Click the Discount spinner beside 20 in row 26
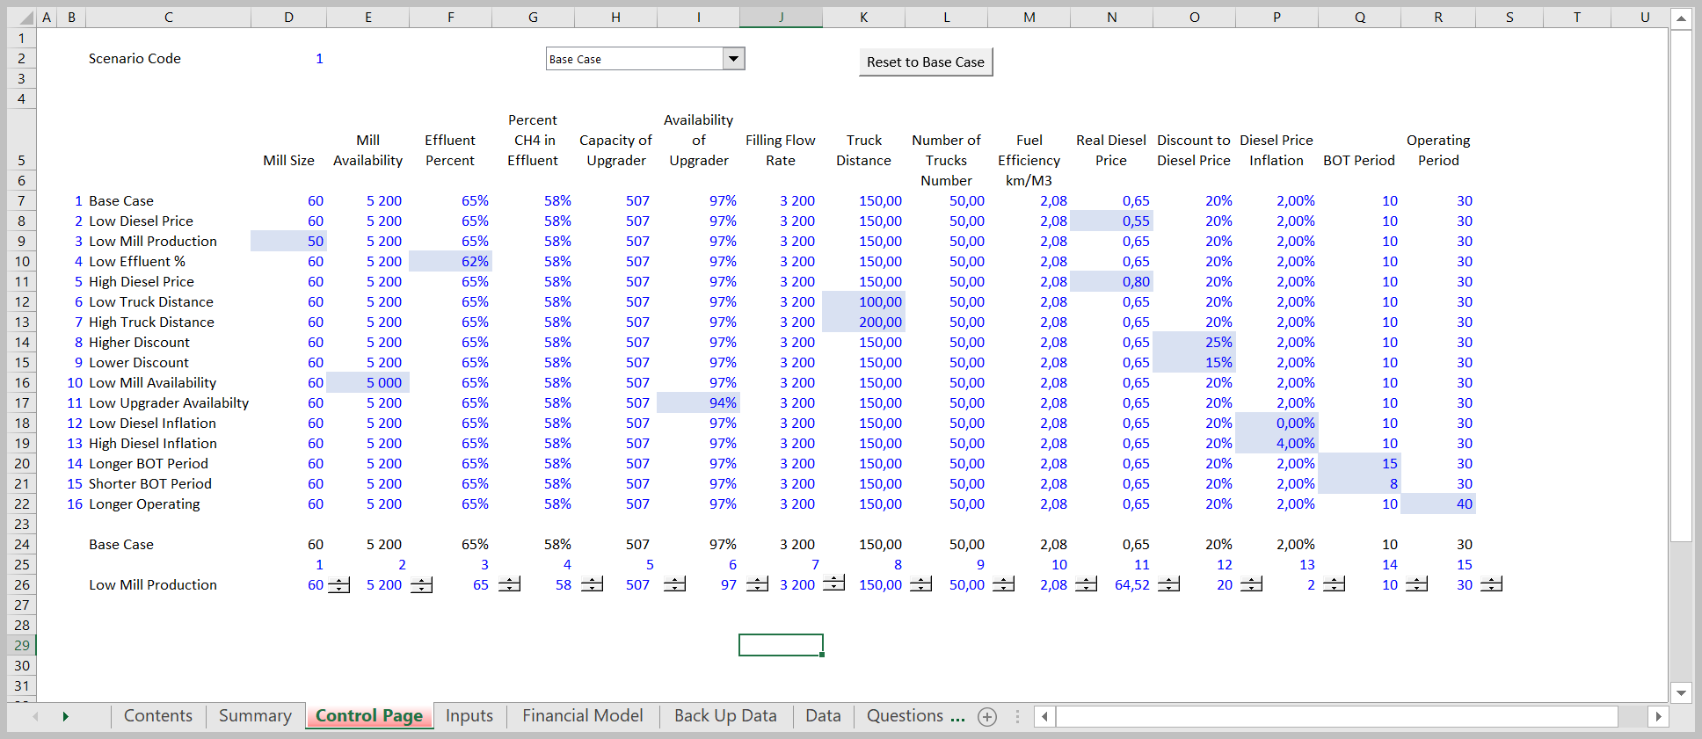1702x739 pixels. pos(1251,584)
